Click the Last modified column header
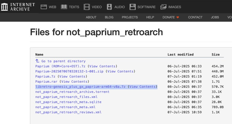 click(181, 54)
